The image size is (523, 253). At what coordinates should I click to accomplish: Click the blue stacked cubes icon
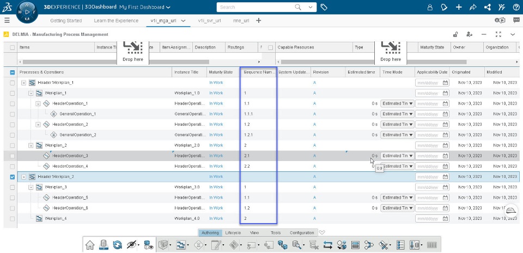[x=282, y=245]
